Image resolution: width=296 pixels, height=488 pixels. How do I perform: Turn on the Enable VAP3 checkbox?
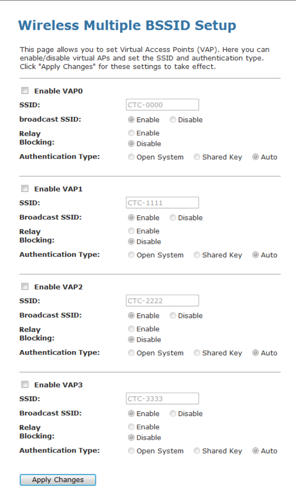pyautogui.click(x=25, y=384)
